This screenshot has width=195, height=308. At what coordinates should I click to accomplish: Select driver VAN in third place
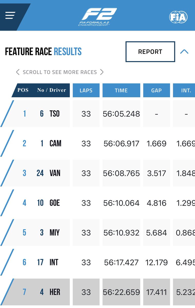[55, 173]
